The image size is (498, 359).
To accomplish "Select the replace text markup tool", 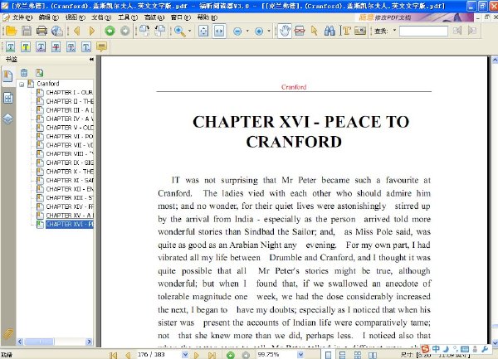I will 71,47.
